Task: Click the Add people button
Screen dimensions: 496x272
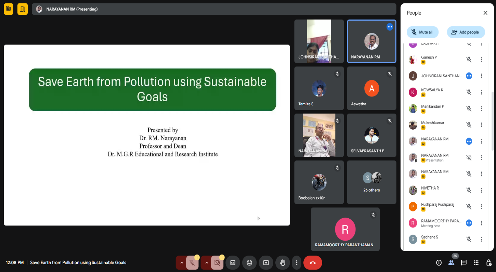Action: pos(466,32)
